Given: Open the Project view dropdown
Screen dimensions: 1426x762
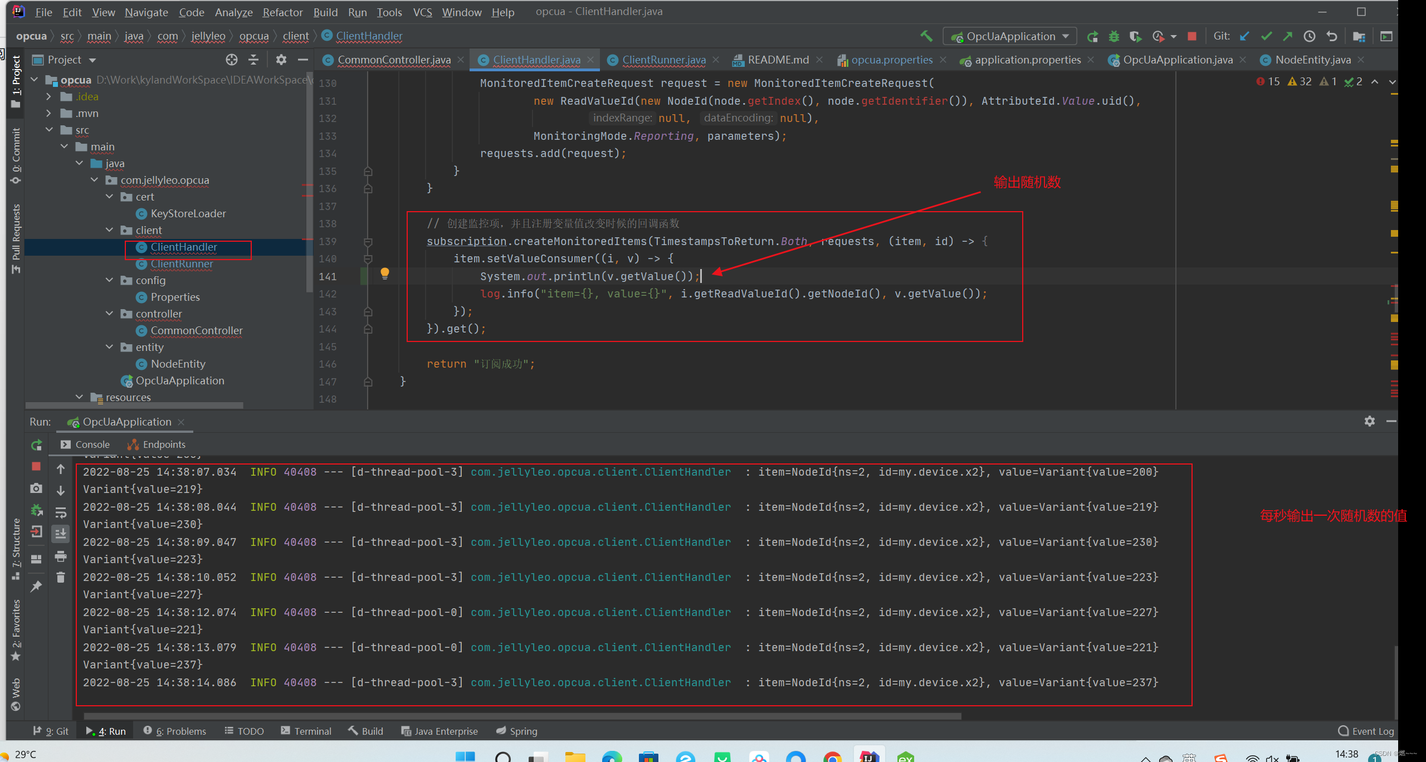Looking at the screenshot, I should (x=92, y=60).
